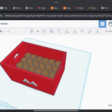Click the Redo arrow icon

(x=8, y=31)
